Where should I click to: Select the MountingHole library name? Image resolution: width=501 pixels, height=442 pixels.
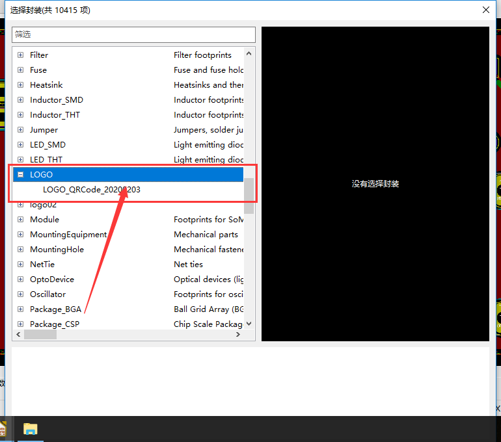(57, 249)
